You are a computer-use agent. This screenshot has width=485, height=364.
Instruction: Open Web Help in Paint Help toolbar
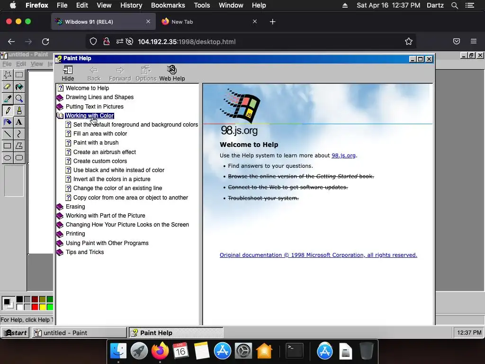[172, 73]
